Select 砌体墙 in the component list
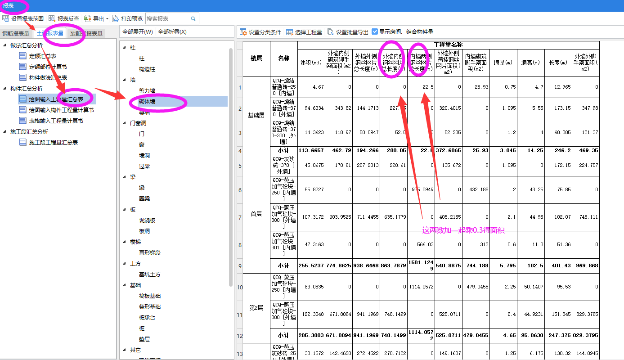This screenshot has width=624, height=360. click(x=147, y=102)
